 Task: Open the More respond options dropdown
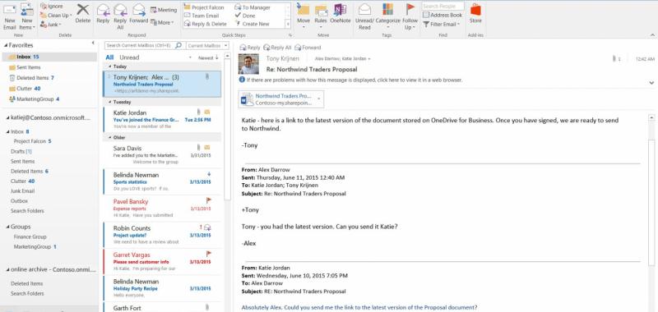(x=161, y=23)
